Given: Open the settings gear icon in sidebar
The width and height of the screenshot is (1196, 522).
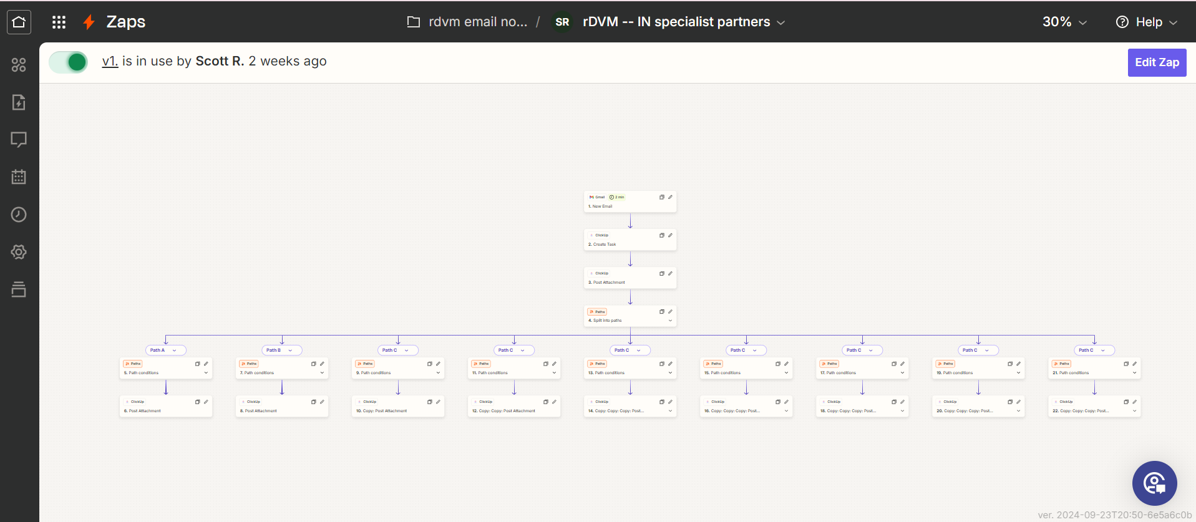Looking at the screenshot, I should click(x=19, y=252).
